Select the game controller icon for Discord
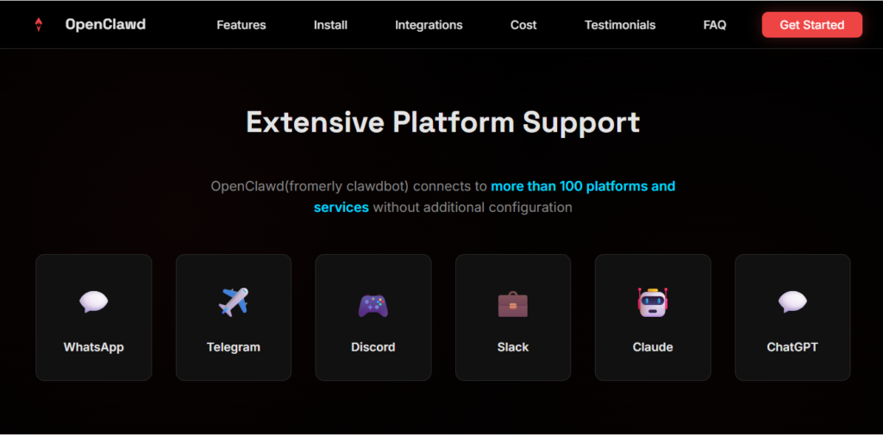 (373, 304)
